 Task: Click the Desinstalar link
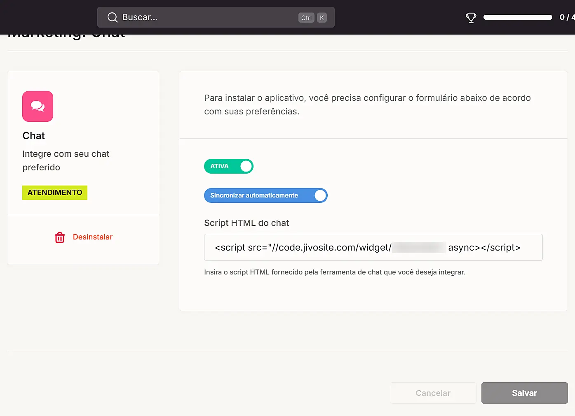92,237
